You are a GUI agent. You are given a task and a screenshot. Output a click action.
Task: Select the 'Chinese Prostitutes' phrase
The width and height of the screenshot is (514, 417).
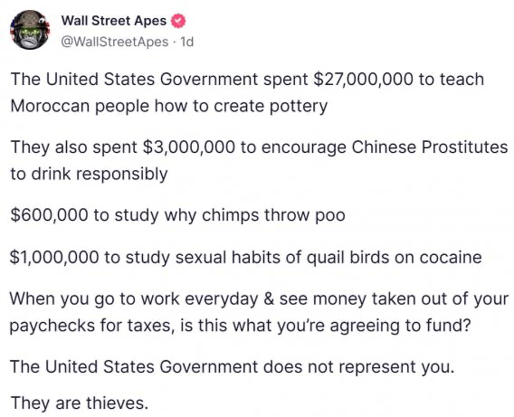[x=430, y=147]
